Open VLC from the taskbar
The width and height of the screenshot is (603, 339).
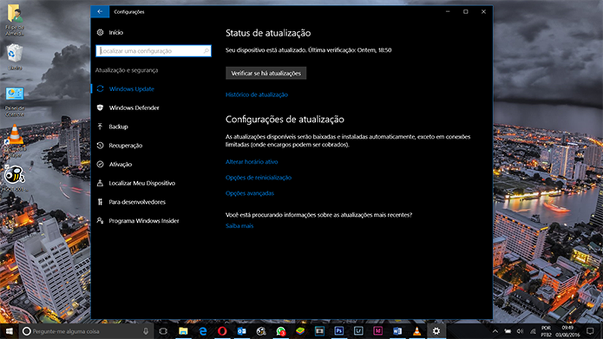coord(417,331)
